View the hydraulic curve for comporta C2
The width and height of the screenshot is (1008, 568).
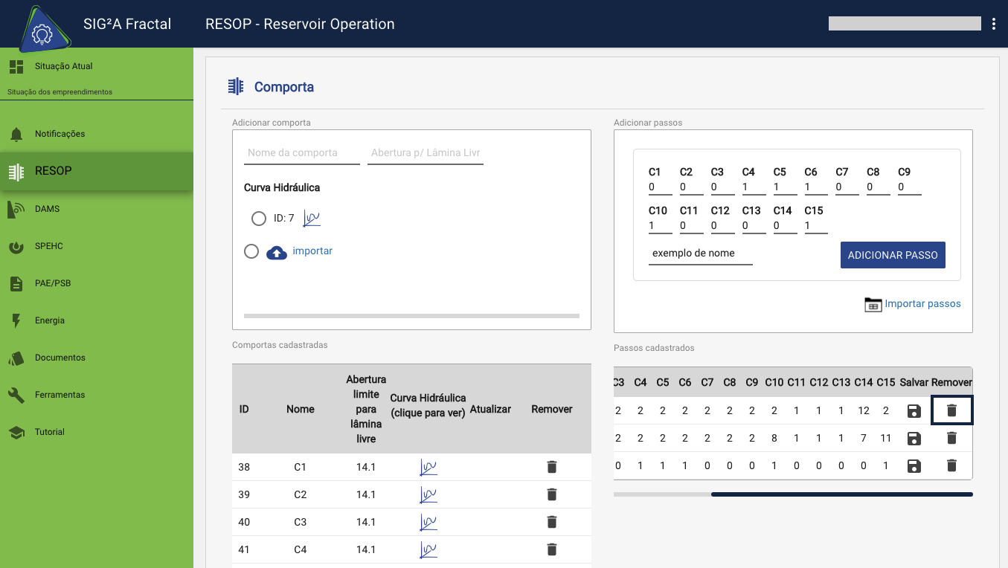[428, 494]
